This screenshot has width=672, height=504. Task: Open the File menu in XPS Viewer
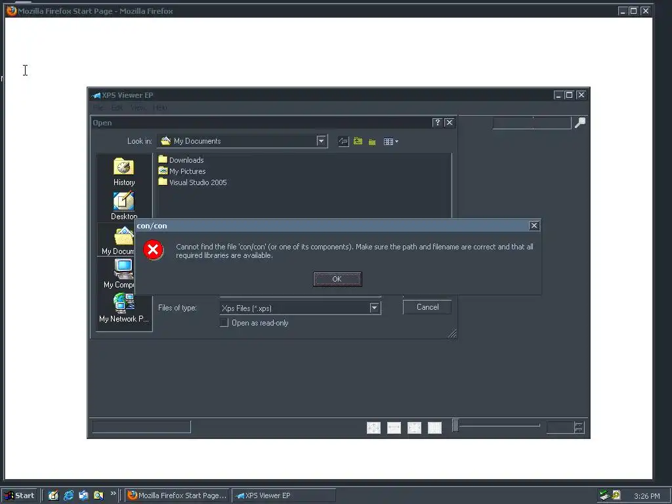coord(98,108)
